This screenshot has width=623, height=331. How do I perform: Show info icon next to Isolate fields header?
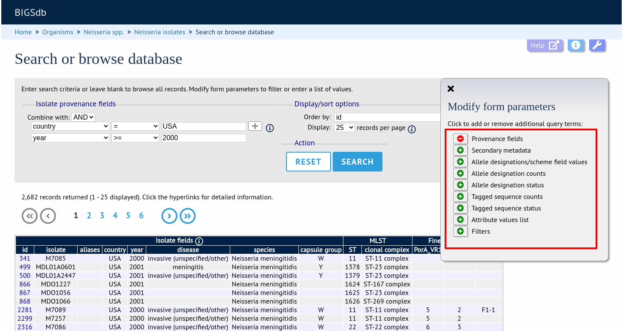click(199, 241)
